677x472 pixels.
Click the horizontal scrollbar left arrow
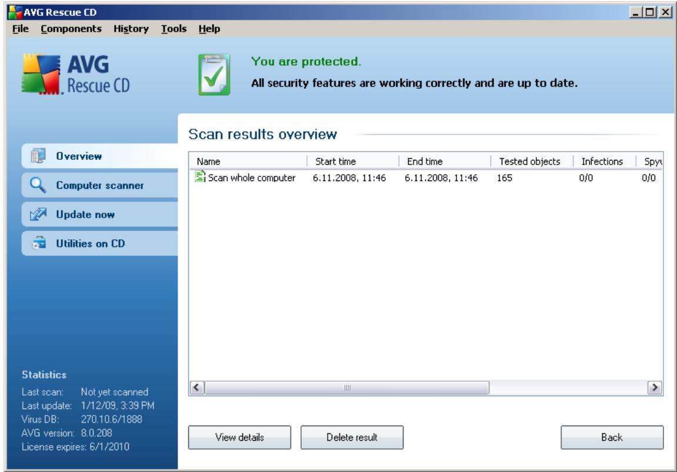197,387
